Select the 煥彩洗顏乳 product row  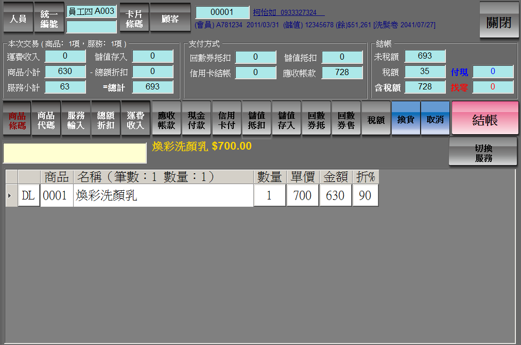164,196
